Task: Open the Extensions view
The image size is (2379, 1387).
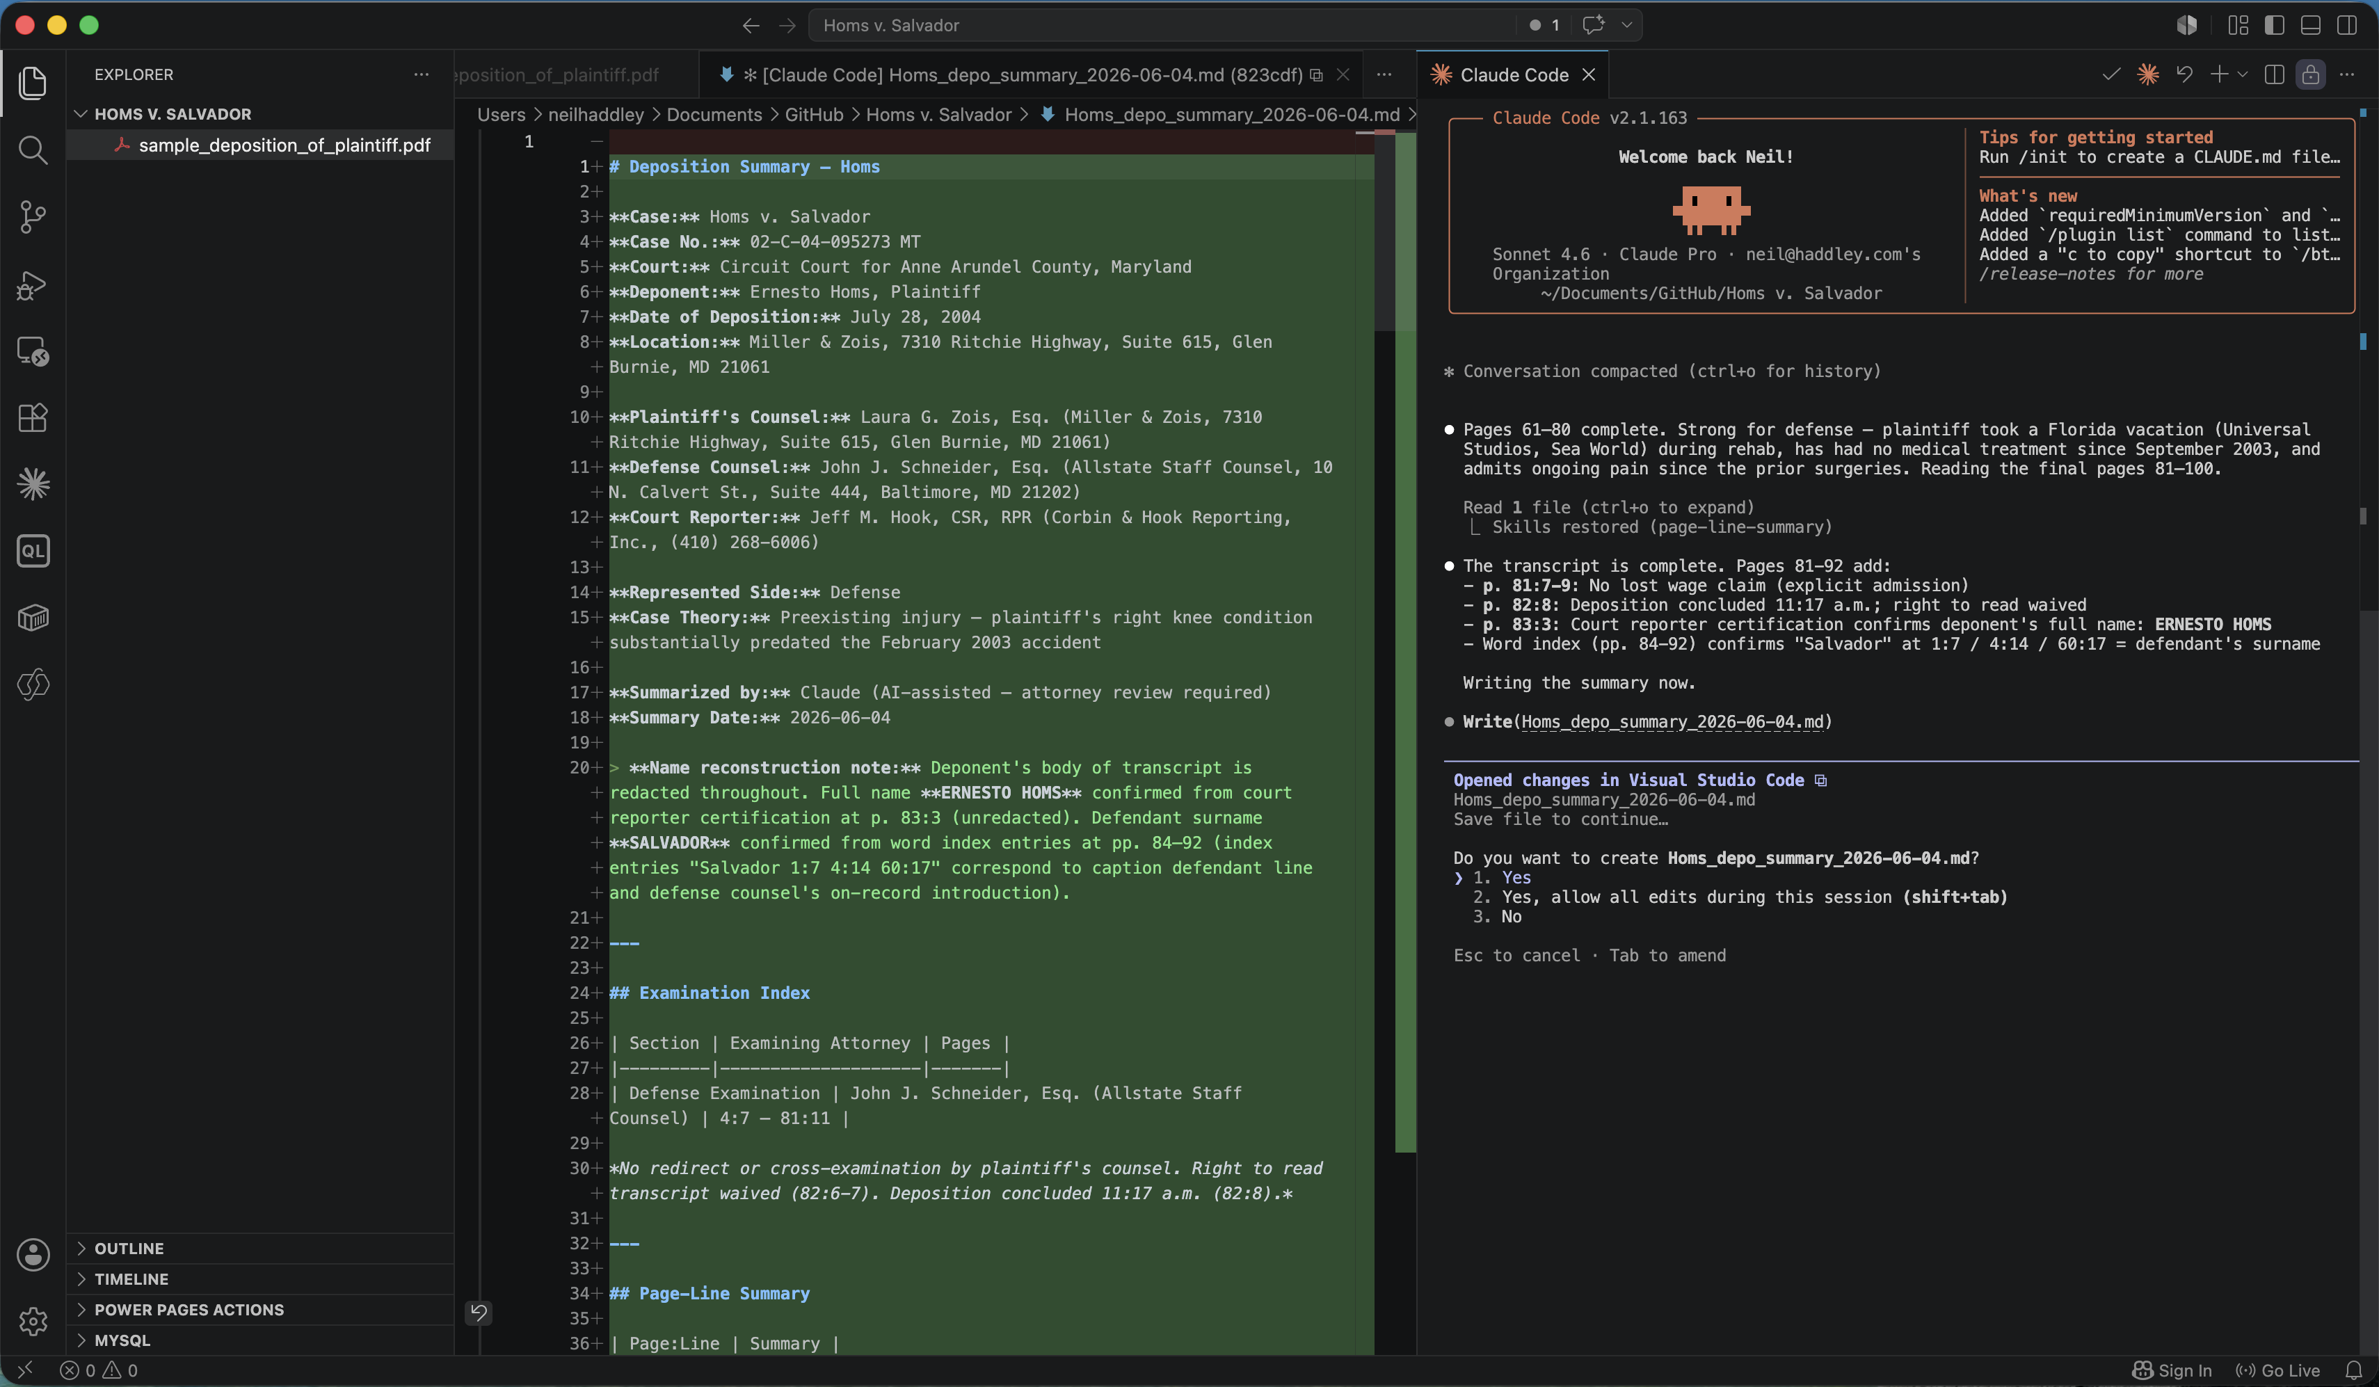Action: [33, 417]
